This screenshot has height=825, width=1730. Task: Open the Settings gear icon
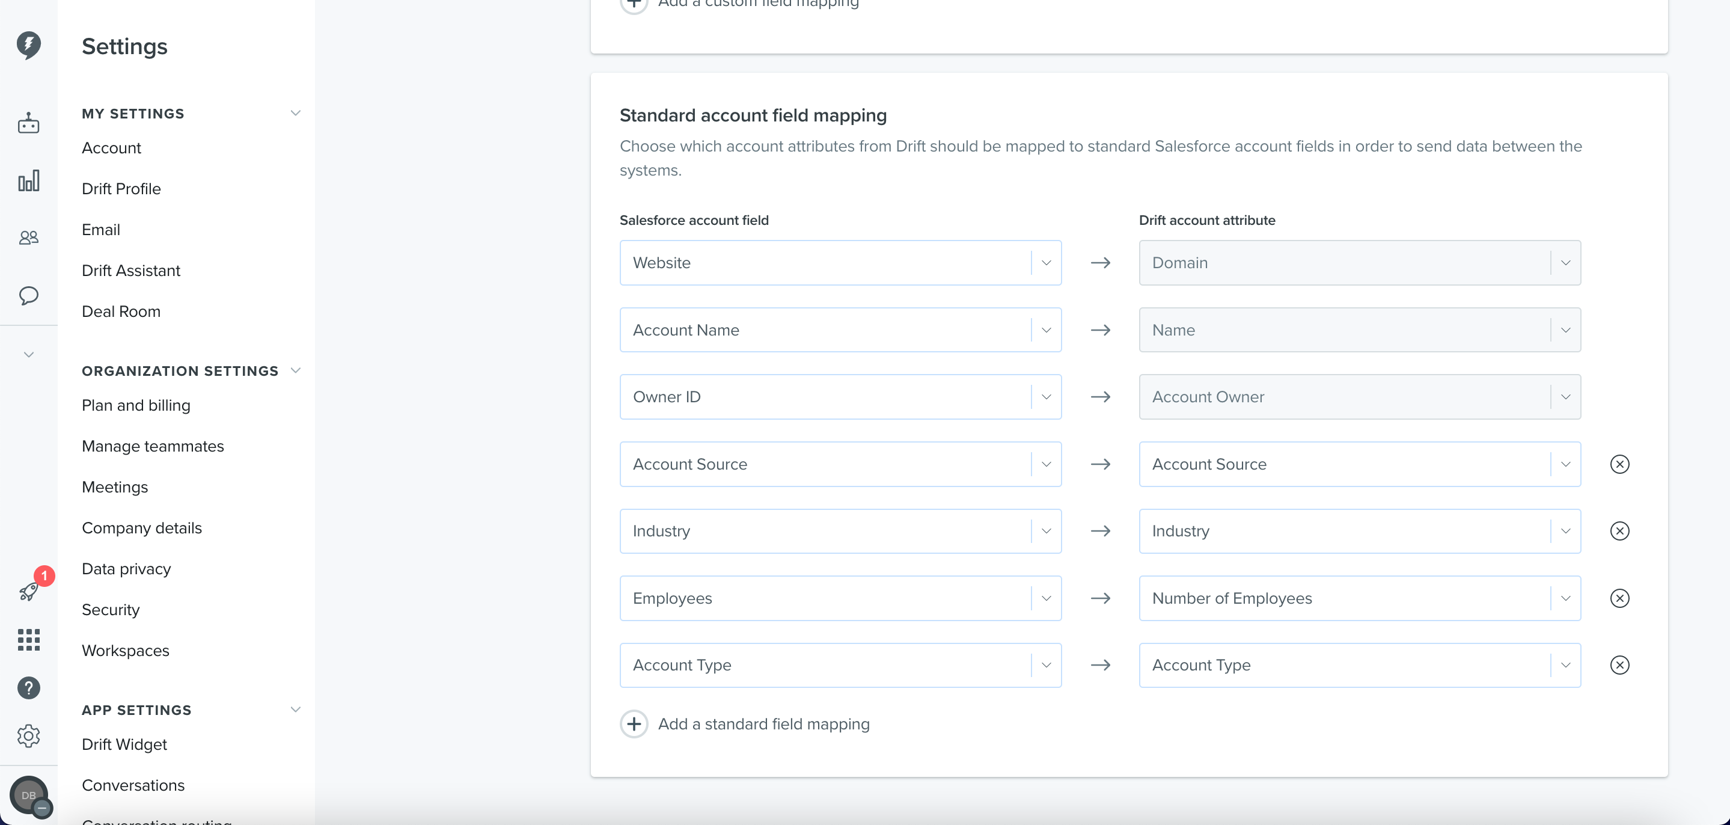point(28,737)
